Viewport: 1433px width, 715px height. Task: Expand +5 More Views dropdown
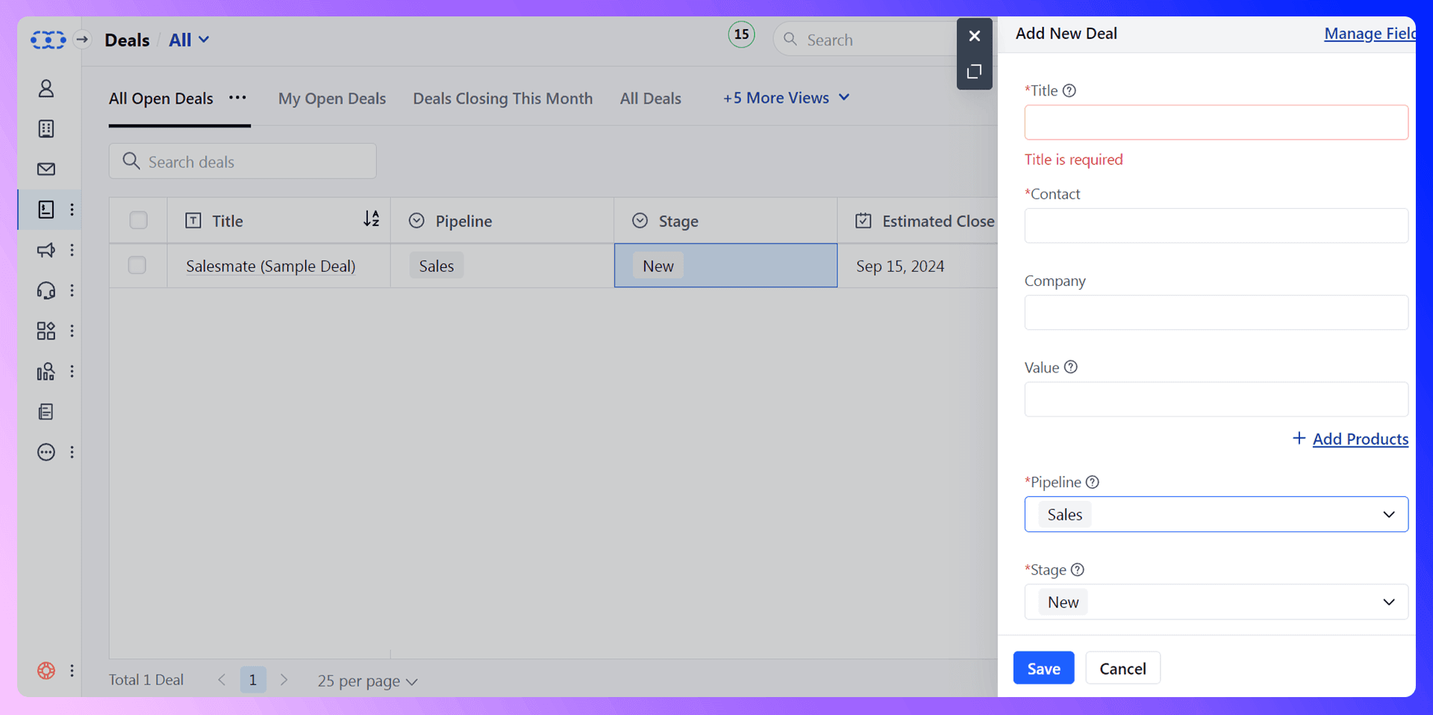coord(787,98)
